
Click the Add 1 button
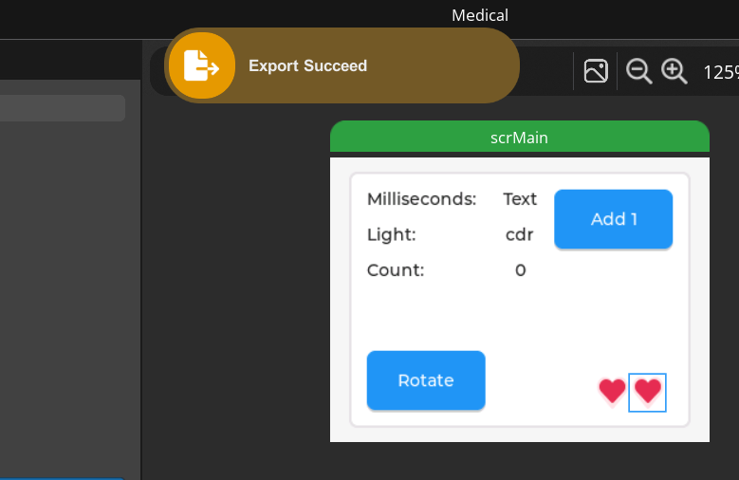click(x=614, y=219)
